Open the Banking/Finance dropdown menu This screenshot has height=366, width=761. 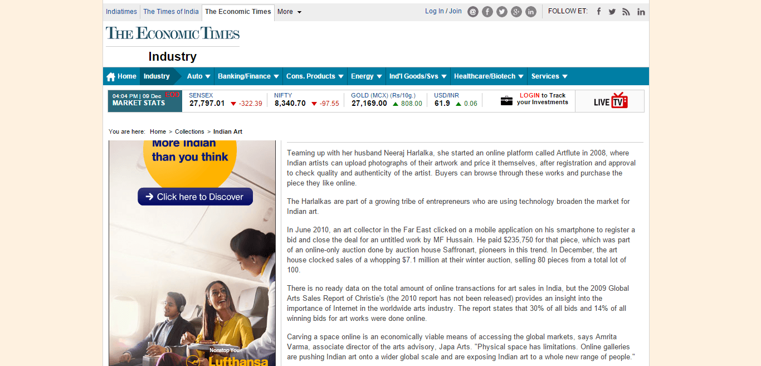click(247, 76)
